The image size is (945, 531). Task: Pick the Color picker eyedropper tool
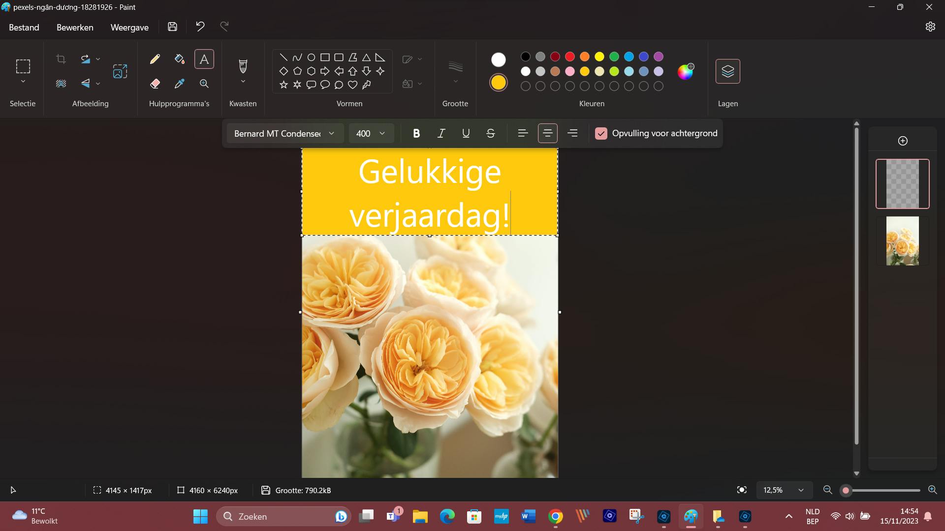[x=180, y=84]
